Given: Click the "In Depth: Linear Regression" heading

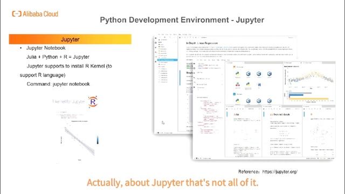Looking at the screenshot, I should pos(202,43).
